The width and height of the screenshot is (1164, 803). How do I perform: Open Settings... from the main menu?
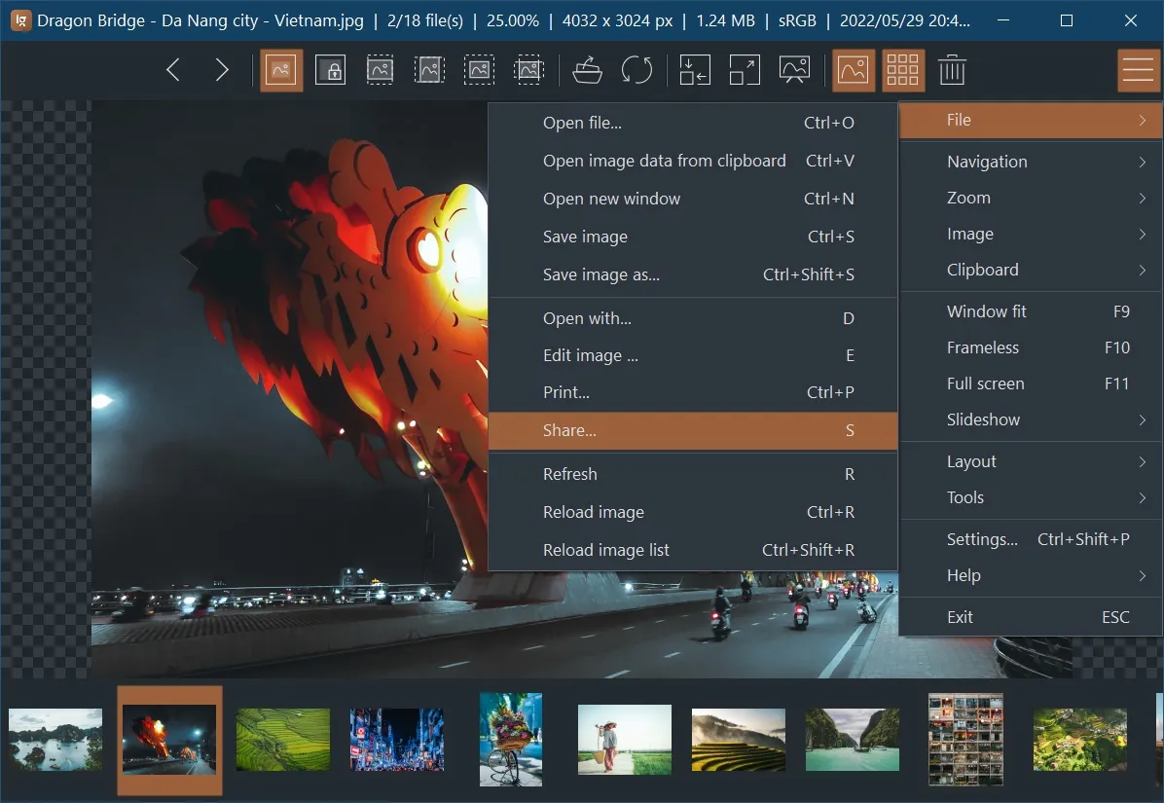pyautogui.click(x=1031, y=539)
